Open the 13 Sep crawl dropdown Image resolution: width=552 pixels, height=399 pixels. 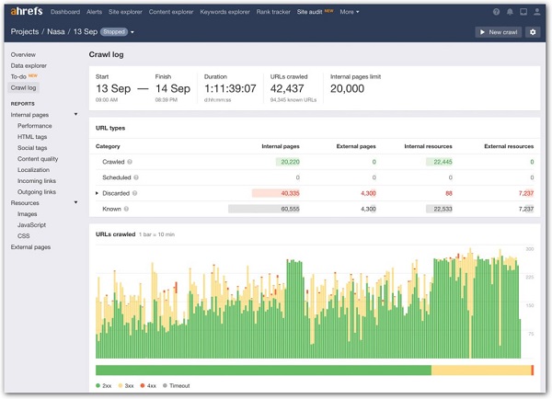pos(132,32)
